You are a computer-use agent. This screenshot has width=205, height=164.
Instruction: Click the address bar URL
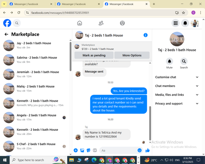(60, 13)
